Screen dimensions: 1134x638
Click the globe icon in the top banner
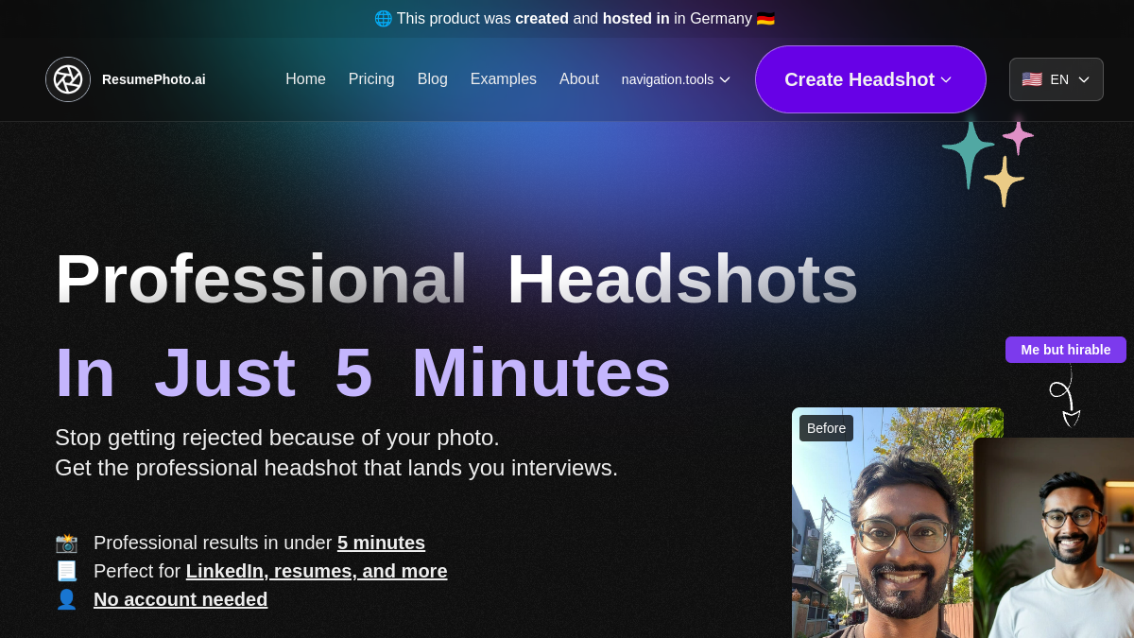383,18
